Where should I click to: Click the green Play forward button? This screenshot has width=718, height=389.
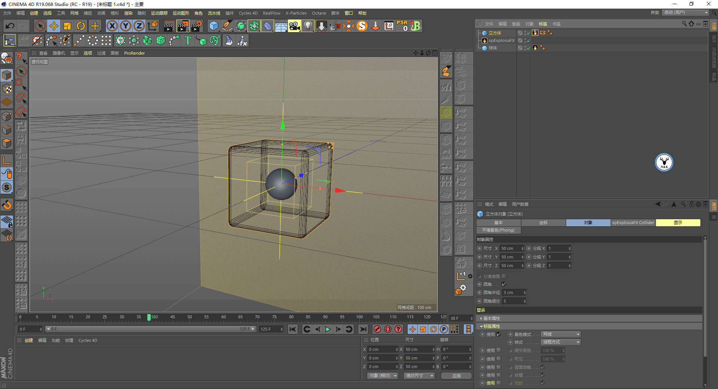(328, 329)
